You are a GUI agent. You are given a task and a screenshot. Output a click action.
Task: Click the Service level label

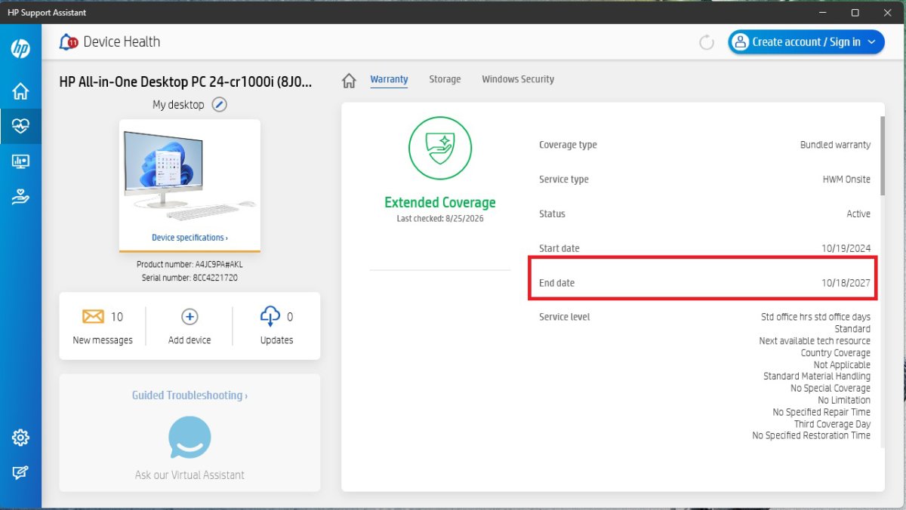(565, 317)
